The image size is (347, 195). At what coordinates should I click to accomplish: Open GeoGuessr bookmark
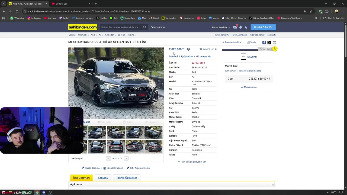coord(187,18)
